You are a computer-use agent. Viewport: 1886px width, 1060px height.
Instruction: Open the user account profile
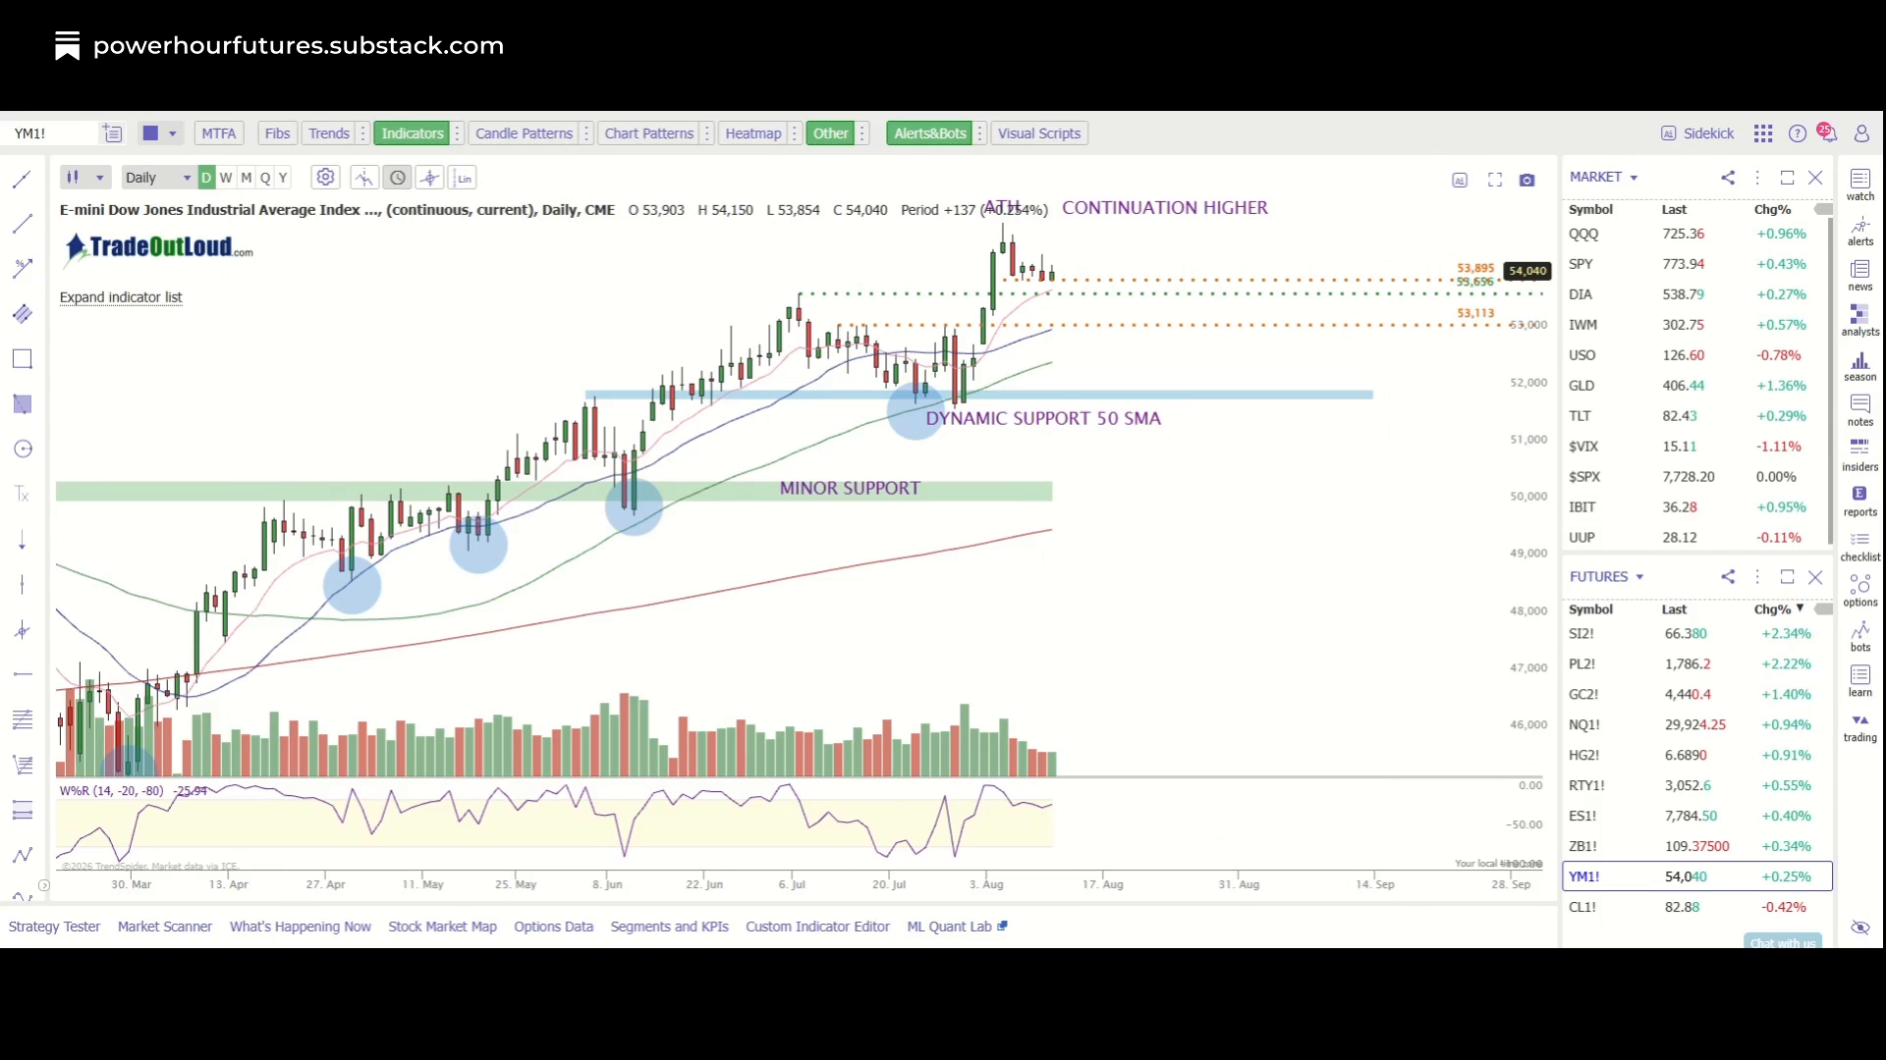pyautogui.click(x=1861, y=133)
